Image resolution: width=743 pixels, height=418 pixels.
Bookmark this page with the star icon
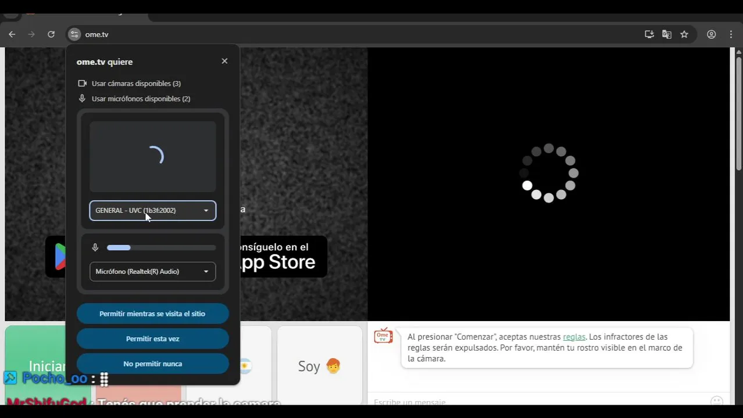tap(684, 34)
